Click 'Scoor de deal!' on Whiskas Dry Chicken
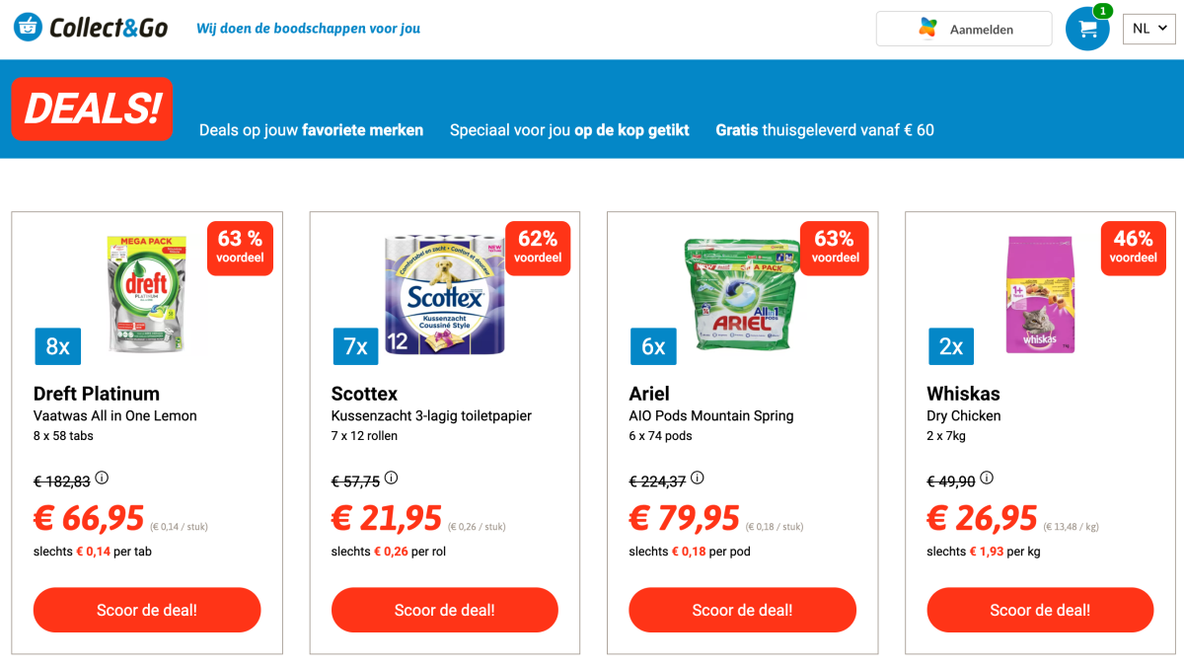 [1040, 610]
